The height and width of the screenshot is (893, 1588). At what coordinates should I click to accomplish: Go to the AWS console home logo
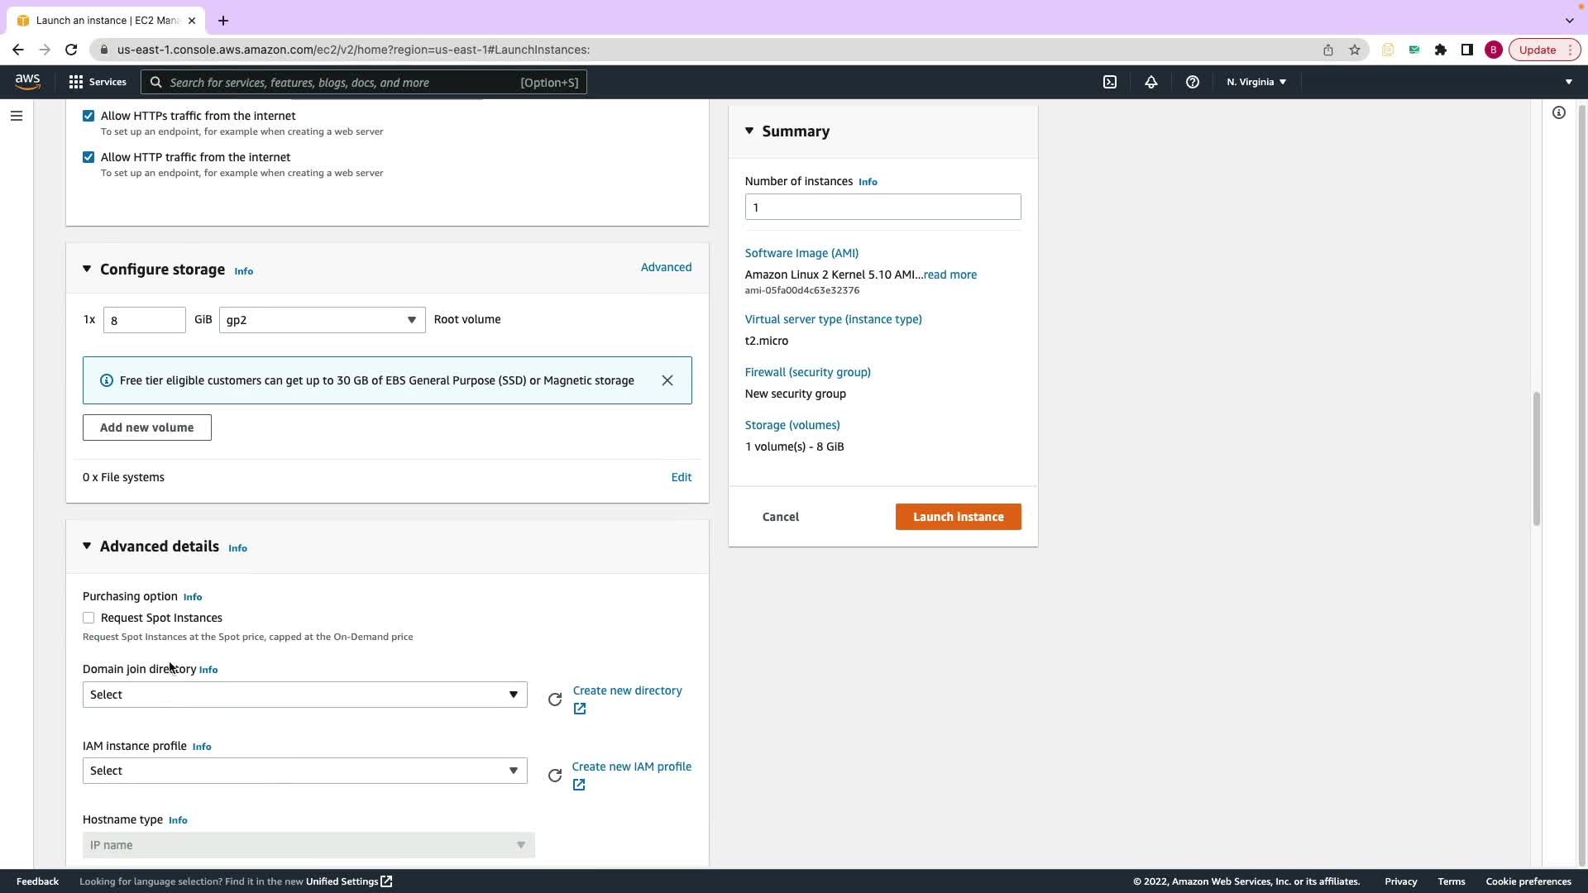[27, 81]
